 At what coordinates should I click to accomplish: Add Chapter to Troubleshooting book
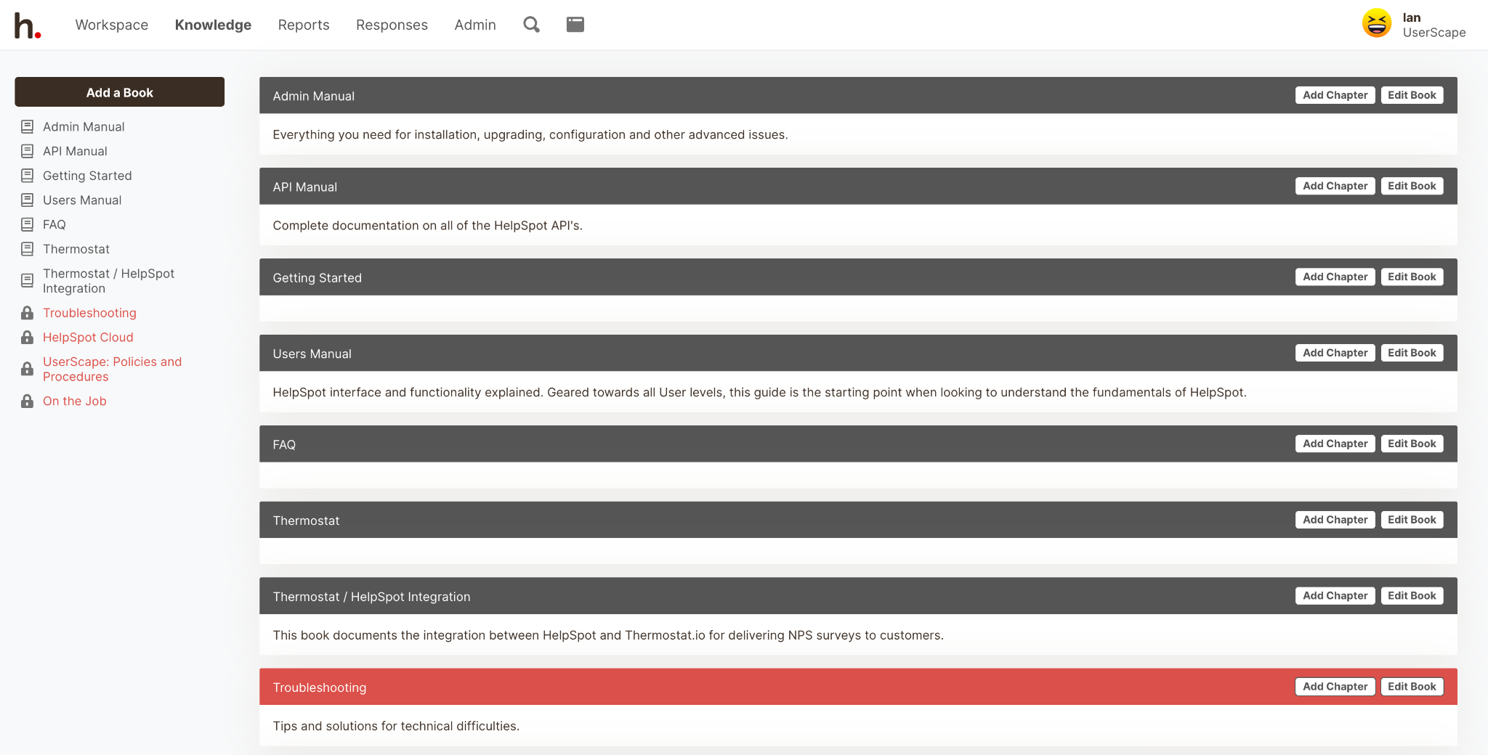pos(1335,687)
